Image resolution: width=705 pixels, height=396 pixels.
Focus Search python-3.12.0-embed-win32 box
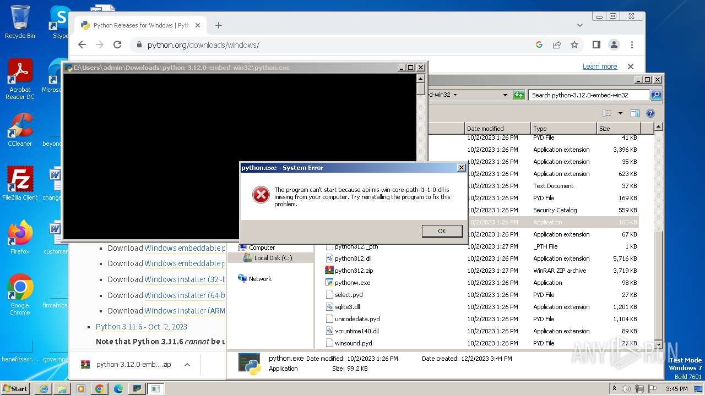coord(589,95)
